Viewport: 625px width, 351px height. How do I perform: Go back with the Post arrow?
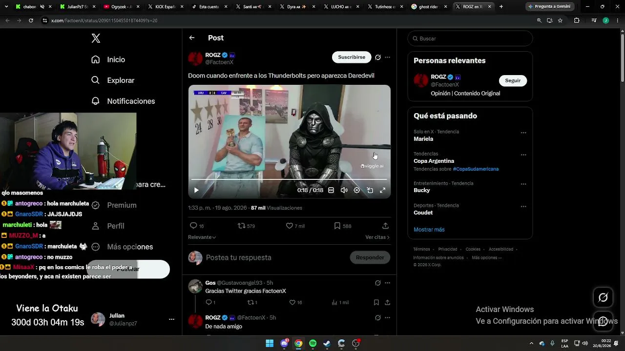pyautogui.click(x=192, y=38)
